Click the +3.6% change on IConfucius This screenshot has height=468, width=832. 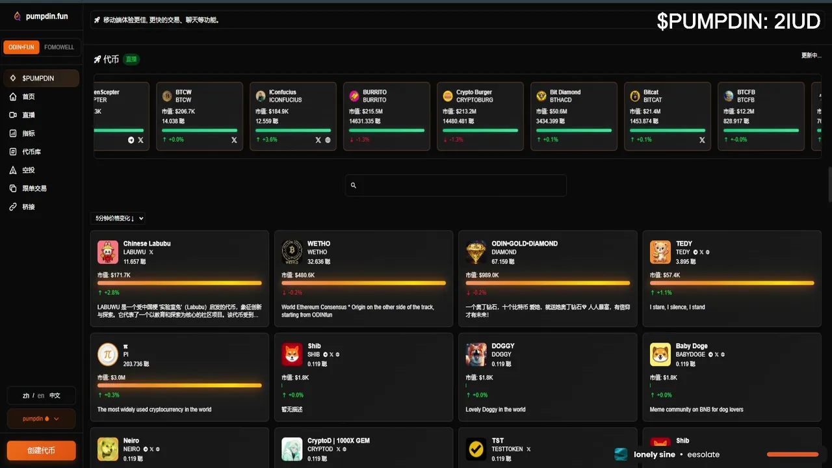pyautogui.click(x=266, y=140)
